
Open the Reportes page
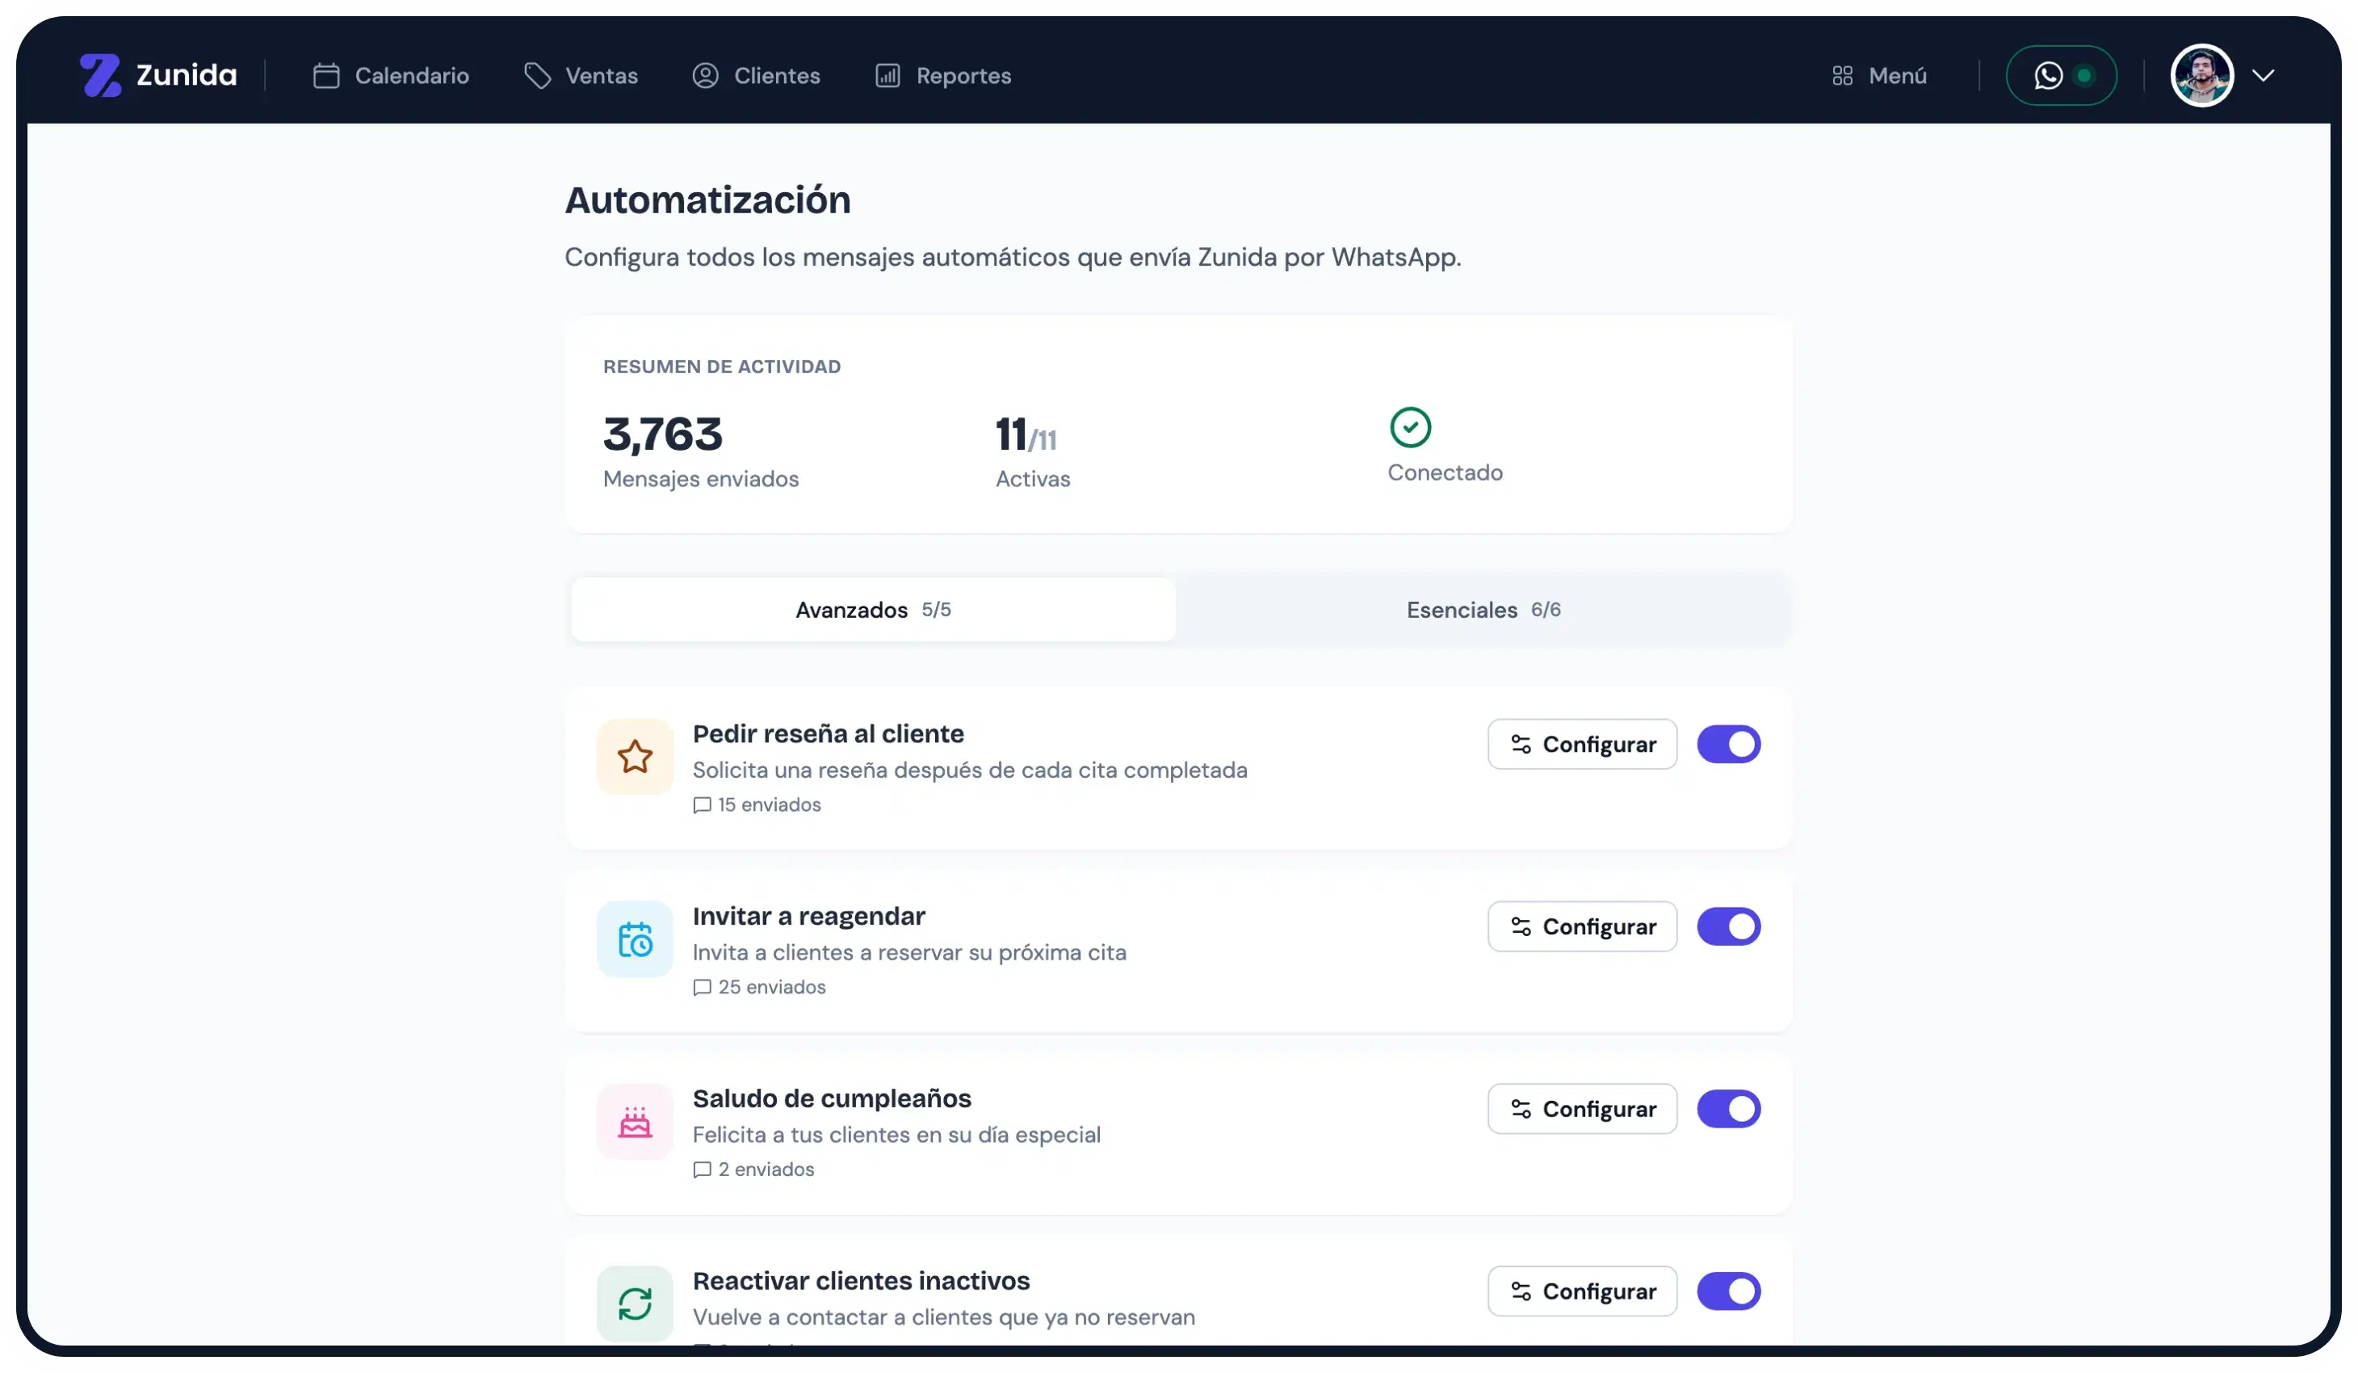(x=943, y=76)
